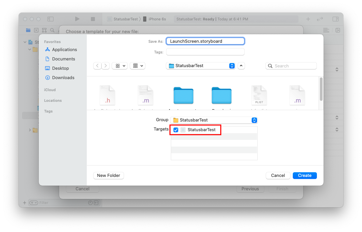This screenshot has height=232, width=362.
Task: Click the Tags sidebar section header
Action: [x=48, y=111]
